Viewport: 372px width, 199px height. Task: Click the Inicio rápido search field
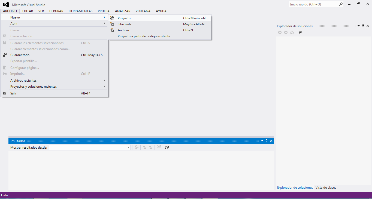[313, 4]
